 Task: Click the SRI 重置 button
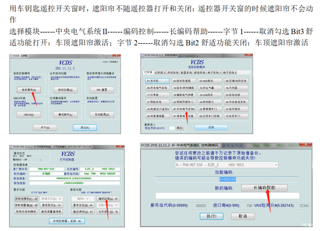tap(102, 90)
